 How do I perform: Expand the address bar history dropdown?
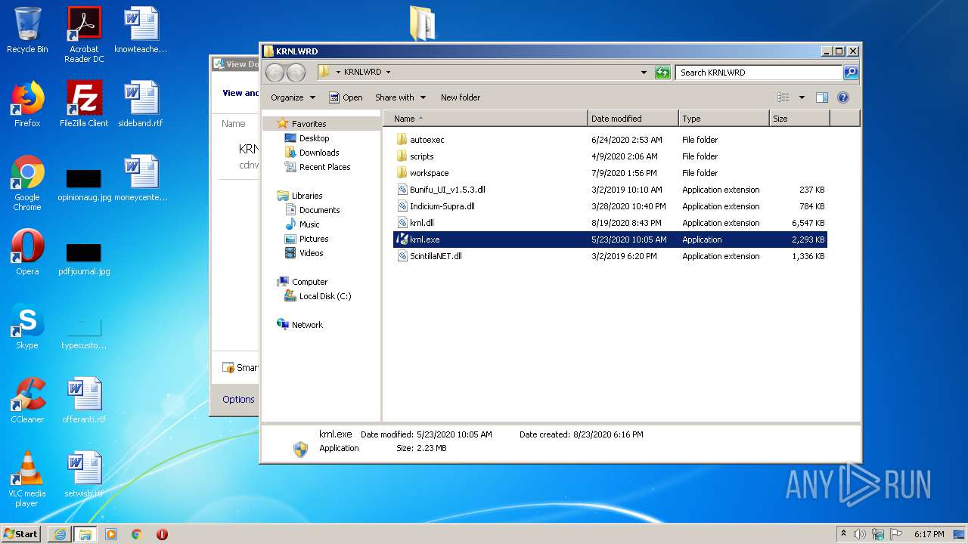[644, 73]
